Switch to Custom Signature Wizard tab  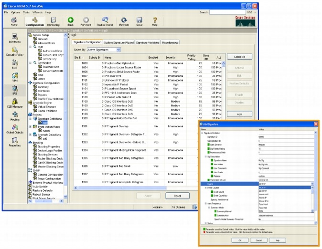point(118,42)
